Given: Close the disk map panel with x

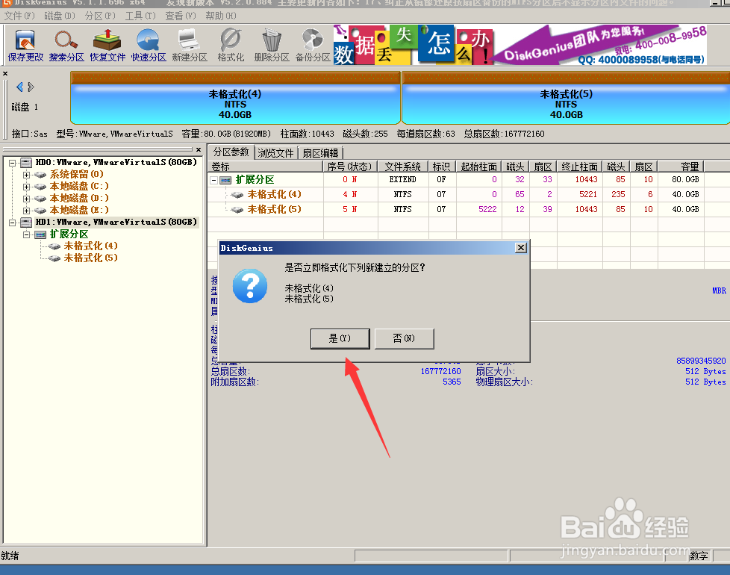Looking at the screenshot, I should [x=5, y=74].
